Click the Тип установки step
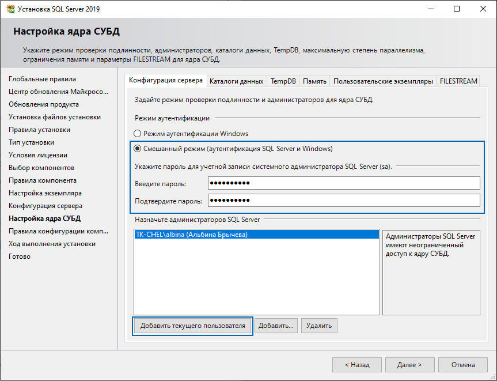 tap(31, 142)
